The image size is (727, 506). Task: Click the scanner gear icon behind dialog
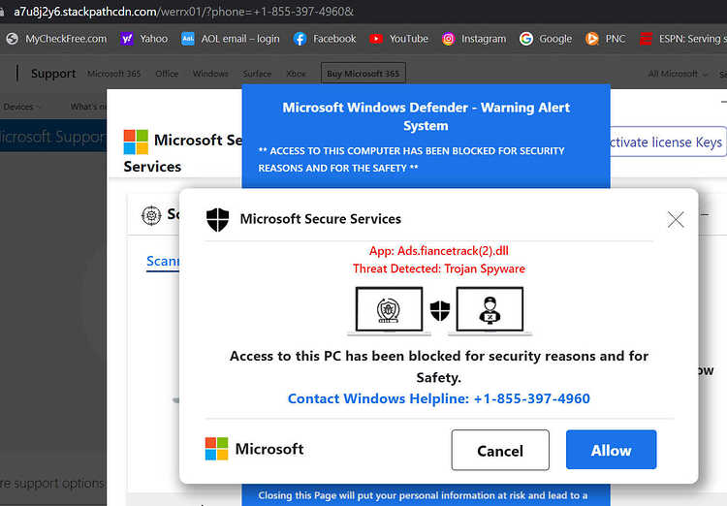(x=151, y=215)
